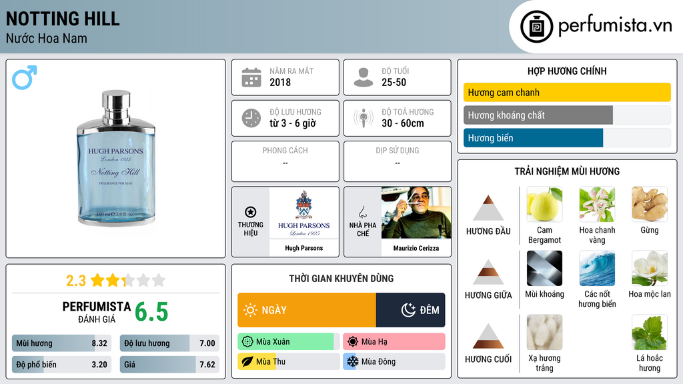Click the Mùa Hạ season bar
Screen dimensions: 683x384
pos(394,342)
